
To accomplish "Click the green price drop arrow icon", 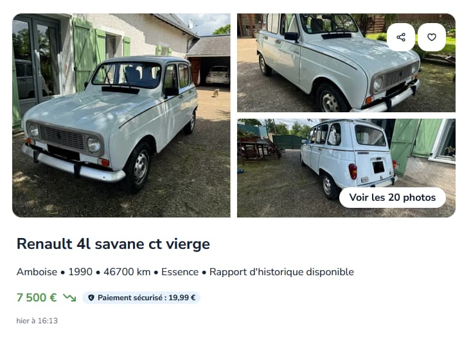I will (69, 298).
